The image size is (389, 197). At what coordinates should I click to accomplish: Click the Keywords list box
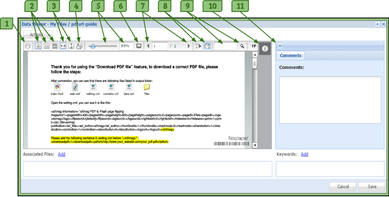point(330,169)
